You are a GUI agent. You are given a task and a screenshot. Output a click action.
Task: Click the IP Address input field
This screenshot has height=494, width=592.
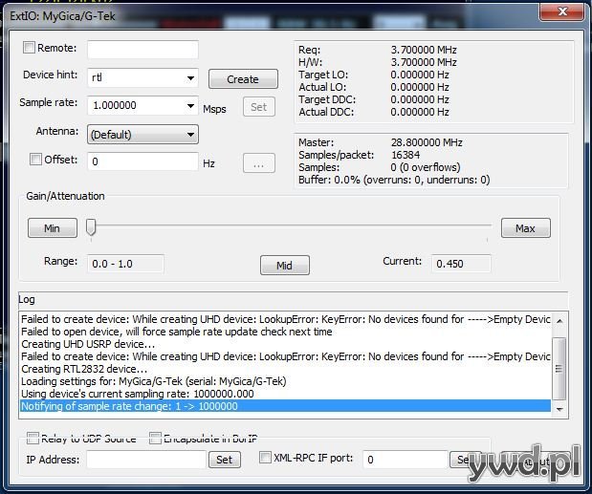click(x=146, y=460)
